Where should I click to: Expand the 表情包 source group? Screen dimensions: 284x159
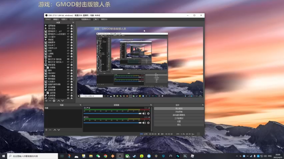pyautogui.click(x=45, y=67)
